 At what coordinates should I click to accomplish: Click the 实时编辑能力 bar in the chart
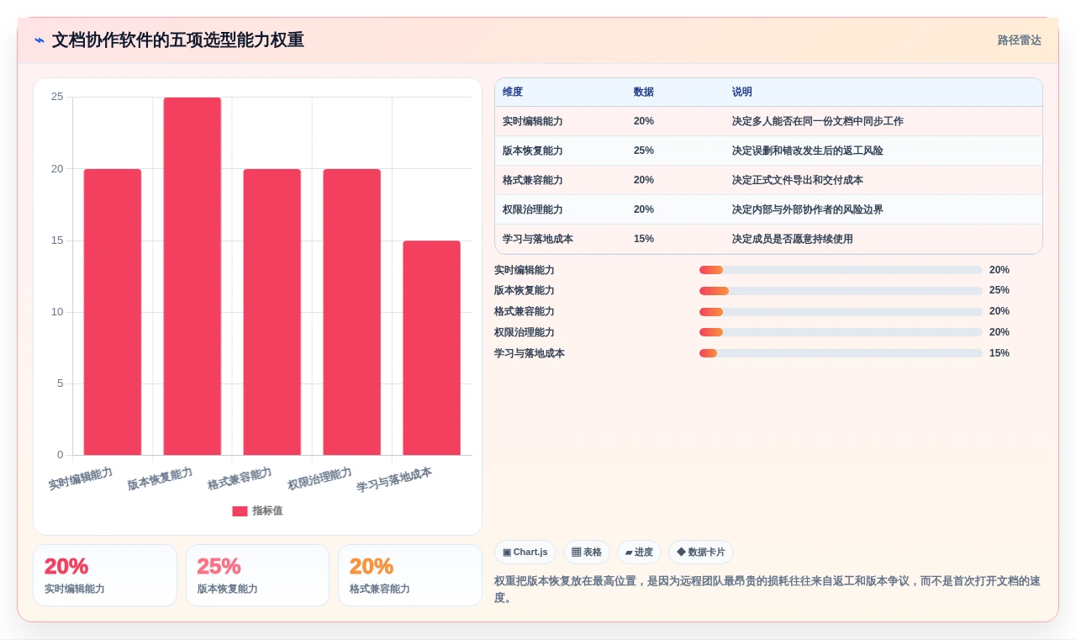click(113, 312)
